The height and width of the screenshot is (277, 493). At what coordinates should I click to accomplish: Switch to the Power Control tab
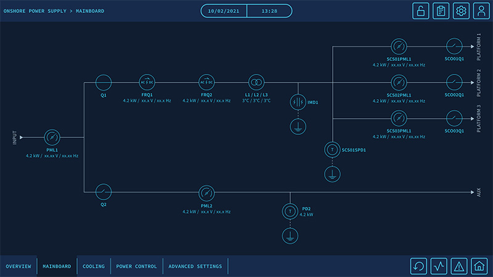[x=136, y=267]
